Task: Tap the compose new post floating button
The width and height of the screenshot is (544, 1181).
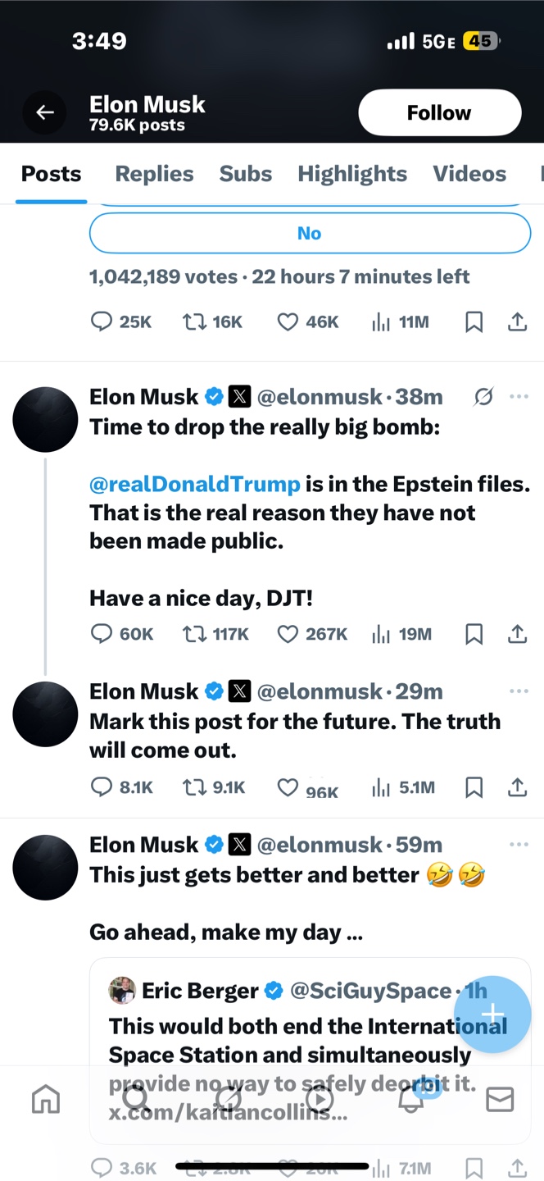Action: 493,1015
